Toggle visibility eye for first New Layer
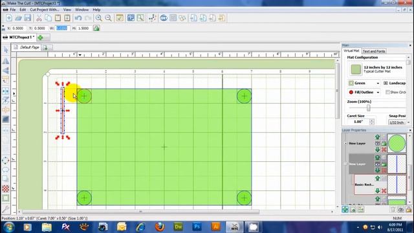The height and width of the screenshot is (233, 414). 378,143
